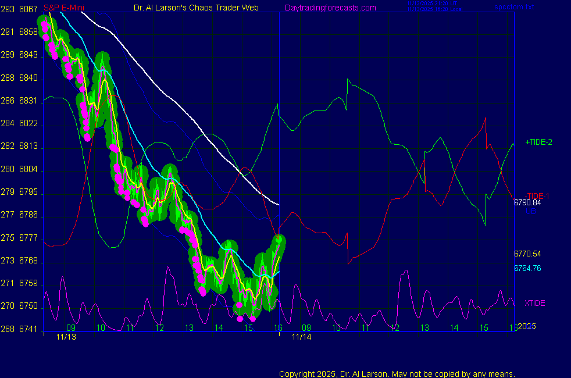571x378 pixels.
Task: Click the 6867 top price axis label
Action: [x=28, y=9]
